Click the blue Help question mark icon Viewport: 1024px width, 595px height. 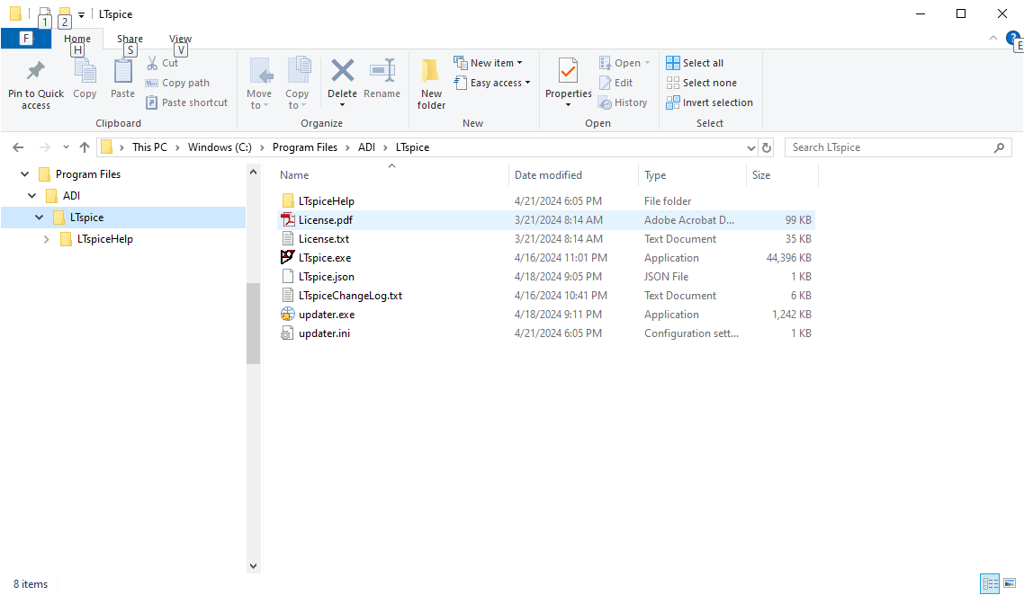click(1012, 37)
